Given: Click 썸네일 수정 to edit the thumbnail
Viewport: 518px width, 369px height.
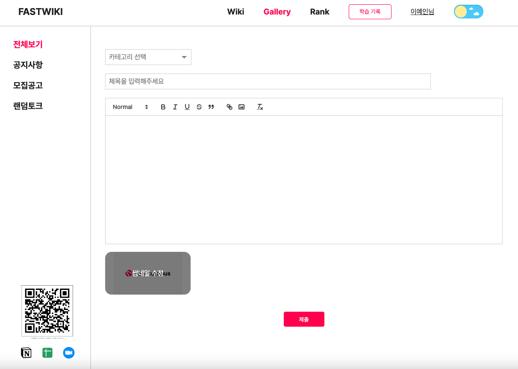Looking at the screenshot, I should [x=147, y=273].
